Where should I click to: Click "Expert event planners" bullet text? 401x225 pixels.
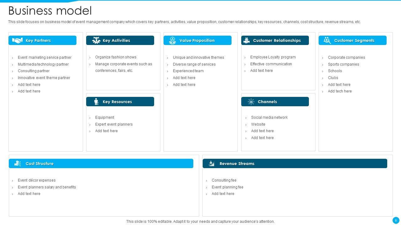click(114, 124)
